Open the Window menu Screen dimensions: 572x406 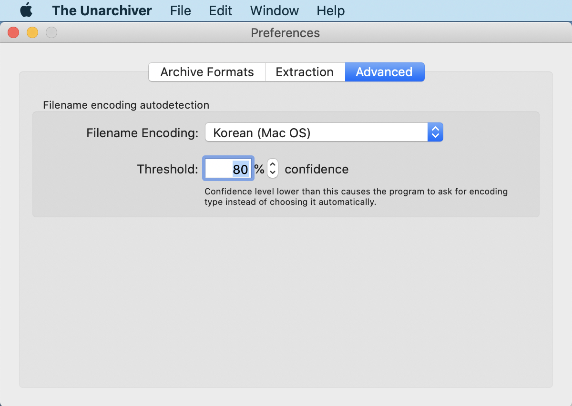tap(275, 10)
